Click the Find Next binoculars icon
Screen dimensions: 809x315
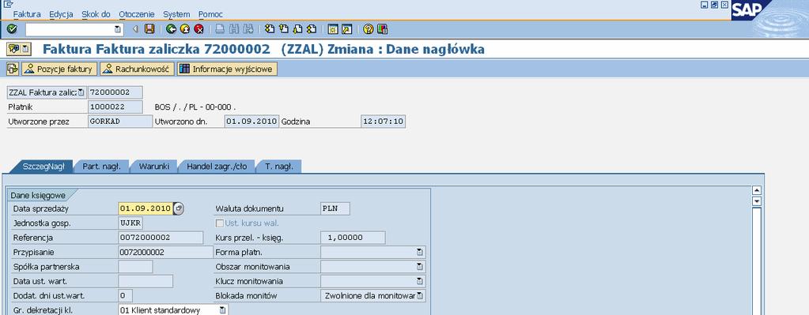pos(248,29)
